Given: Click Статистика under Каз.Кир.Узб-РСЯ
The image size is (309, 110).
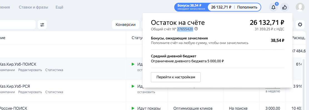Looking at the screenshot, I should (x=54, y=92).
